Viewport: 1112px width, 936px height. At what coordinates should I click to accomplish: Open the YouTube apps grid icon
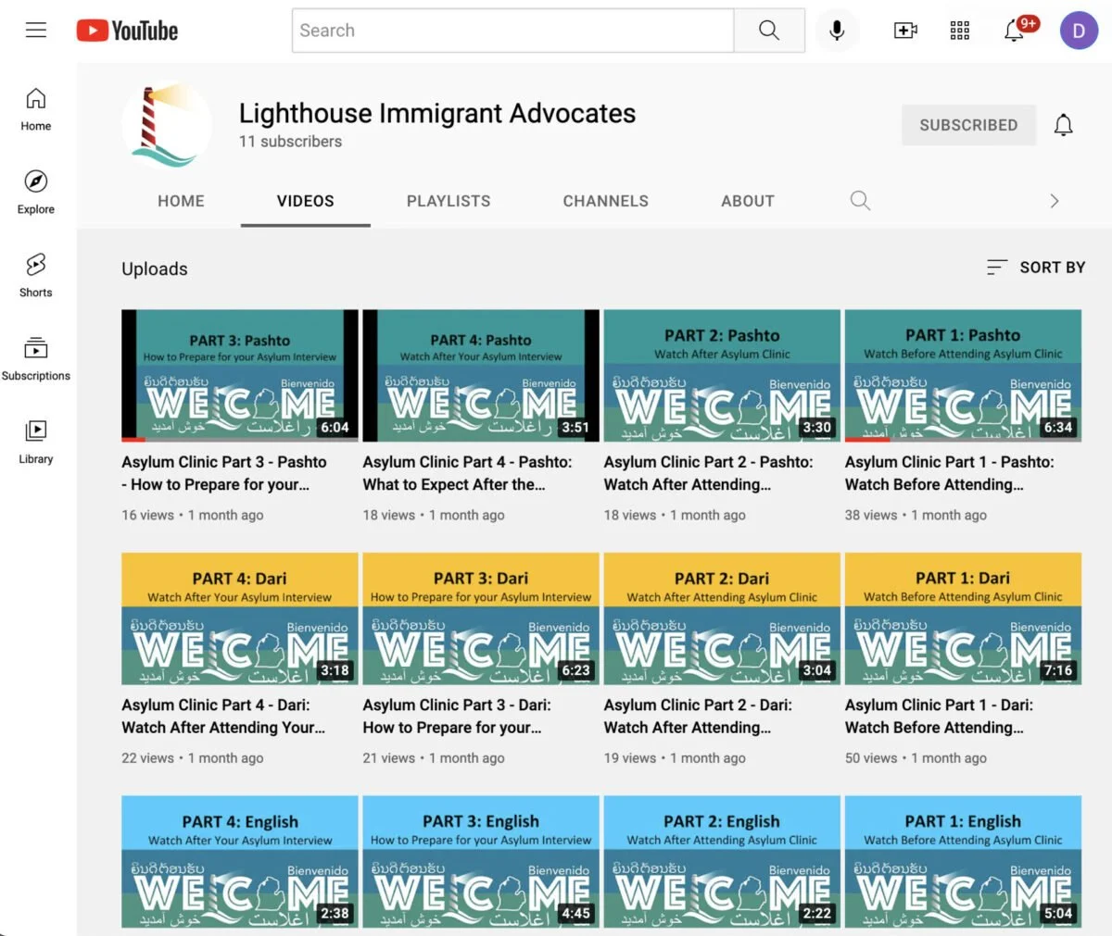pyautogui.click(x=960, y=31)
